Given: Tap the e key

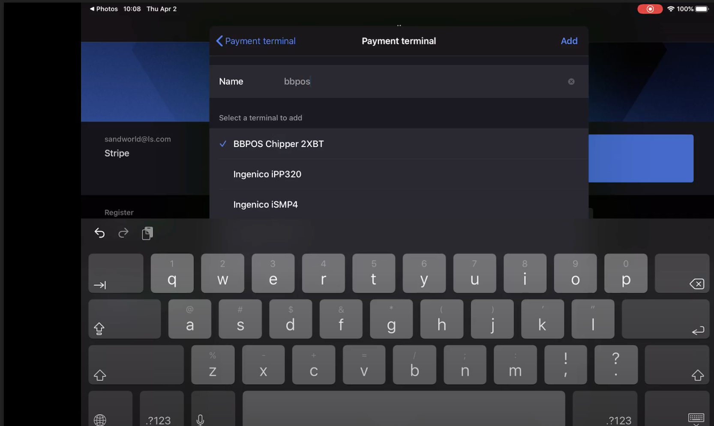Looking at the screenshot, I should pos(273,273).
